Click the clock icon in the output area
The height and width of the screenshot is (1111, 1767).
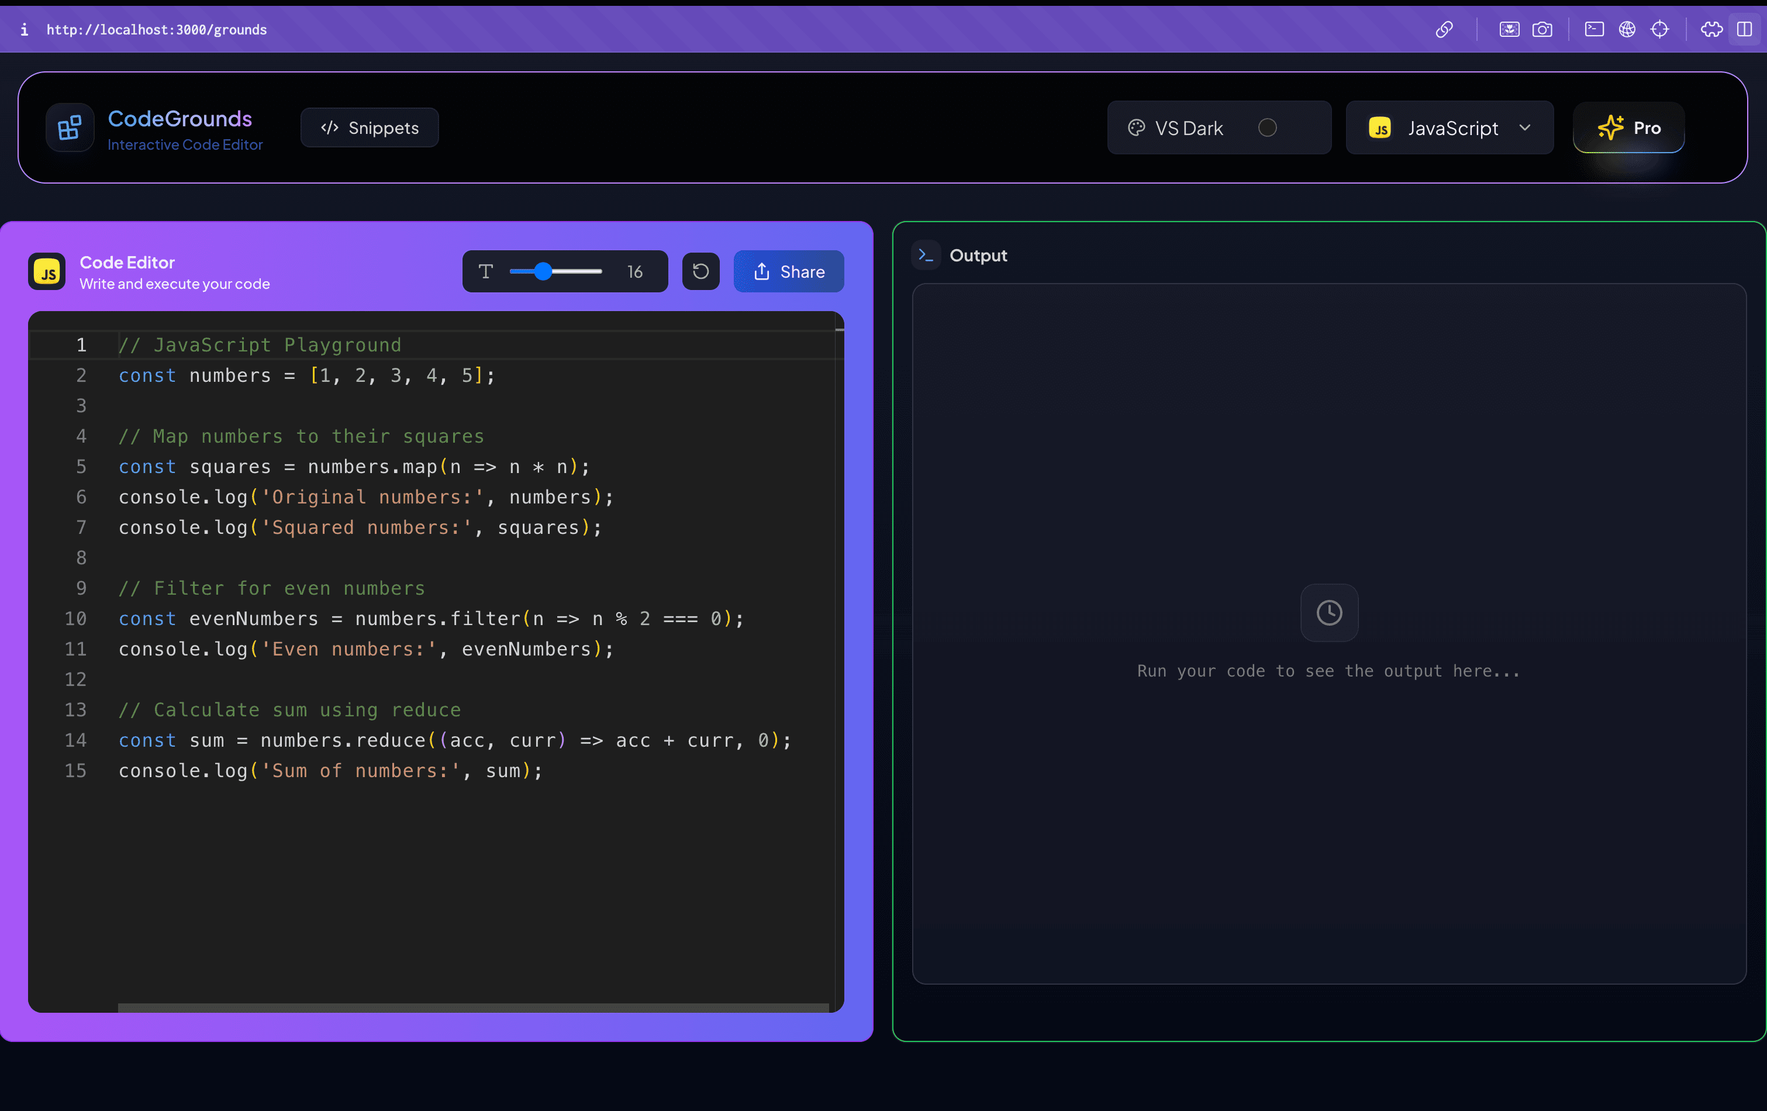tap(1329, 613)
